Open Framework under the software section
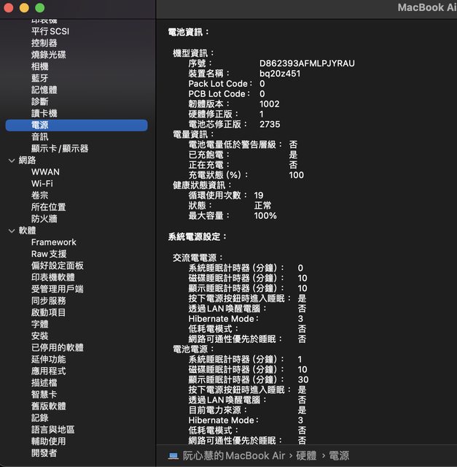The width and height of the screenshot is (457, 467). click(x=53, y=242)
